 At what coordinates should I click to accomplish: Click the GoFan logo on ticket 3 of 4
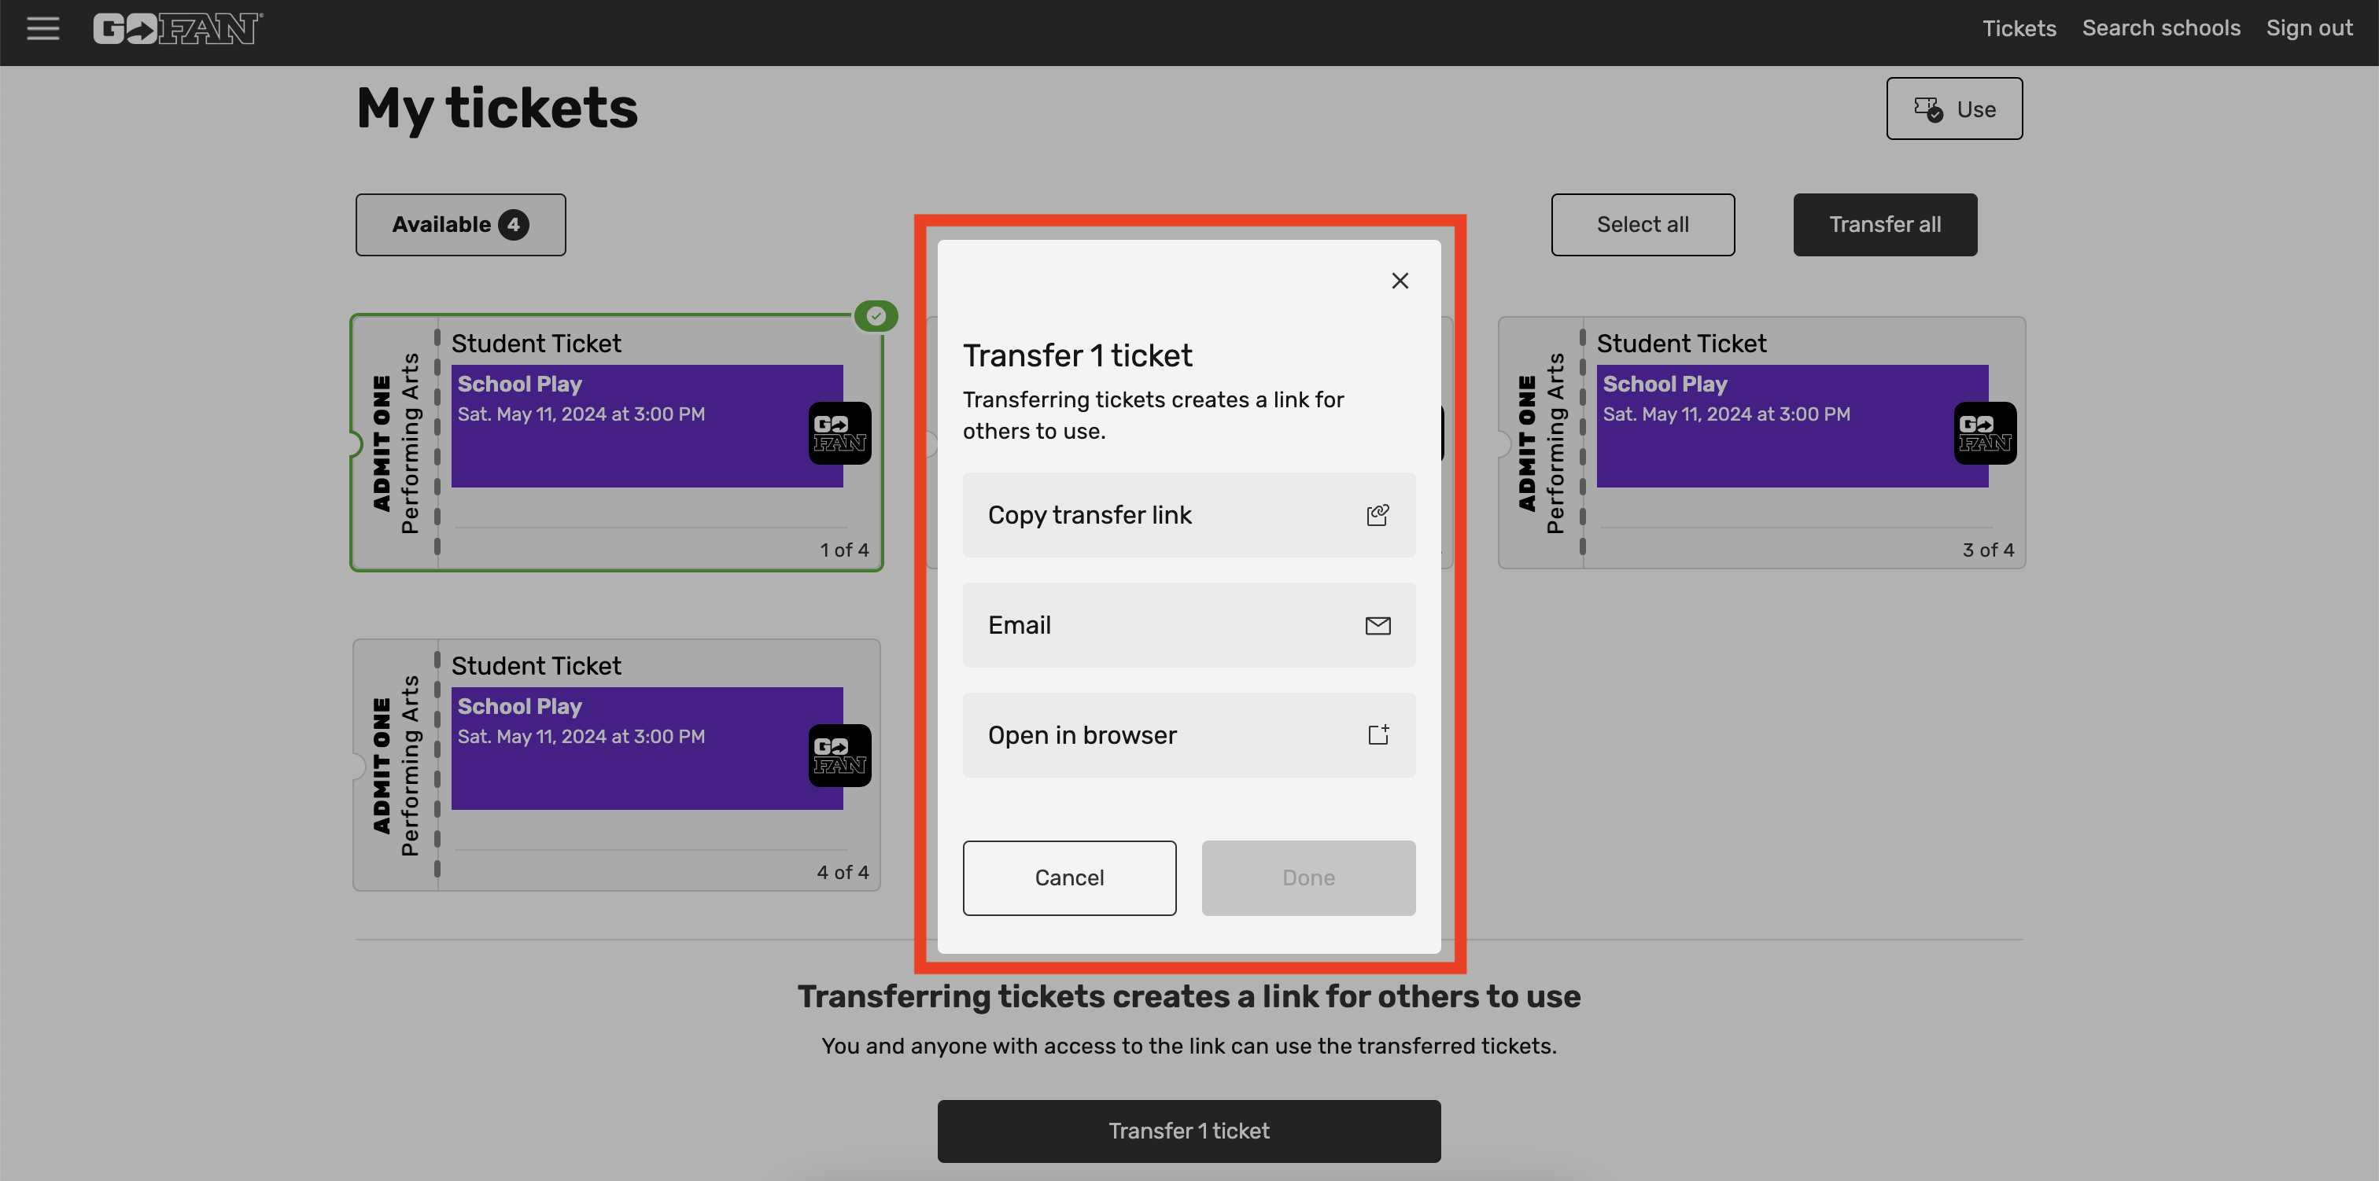[1984, 432]
